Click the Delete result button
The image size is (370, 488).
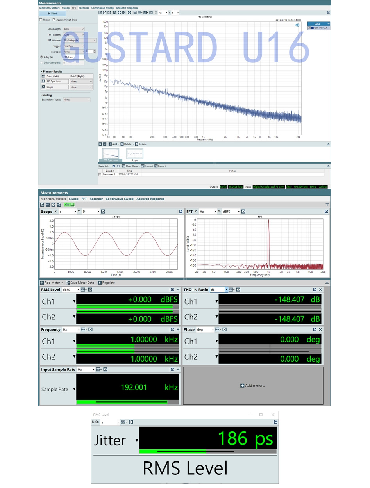[x=126, y=144]
